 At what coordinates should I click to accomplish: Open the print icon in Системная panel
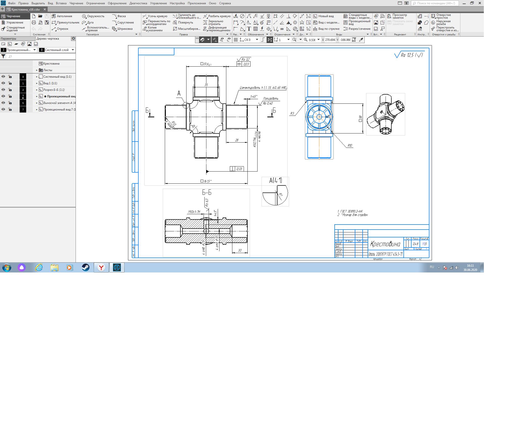click(x=34, y=22)
